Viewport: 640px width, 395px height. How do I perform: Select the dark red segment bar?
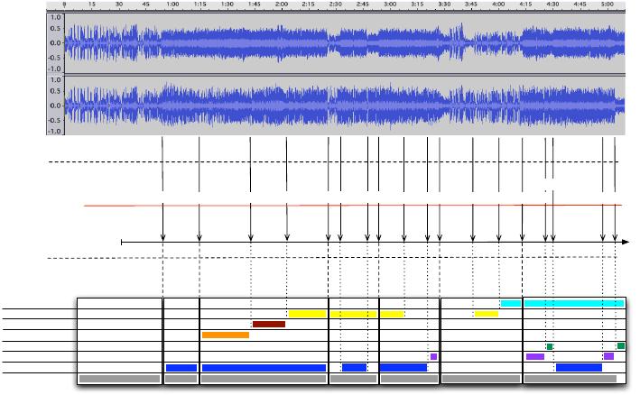pyautogui.click(x=269, y=324)
